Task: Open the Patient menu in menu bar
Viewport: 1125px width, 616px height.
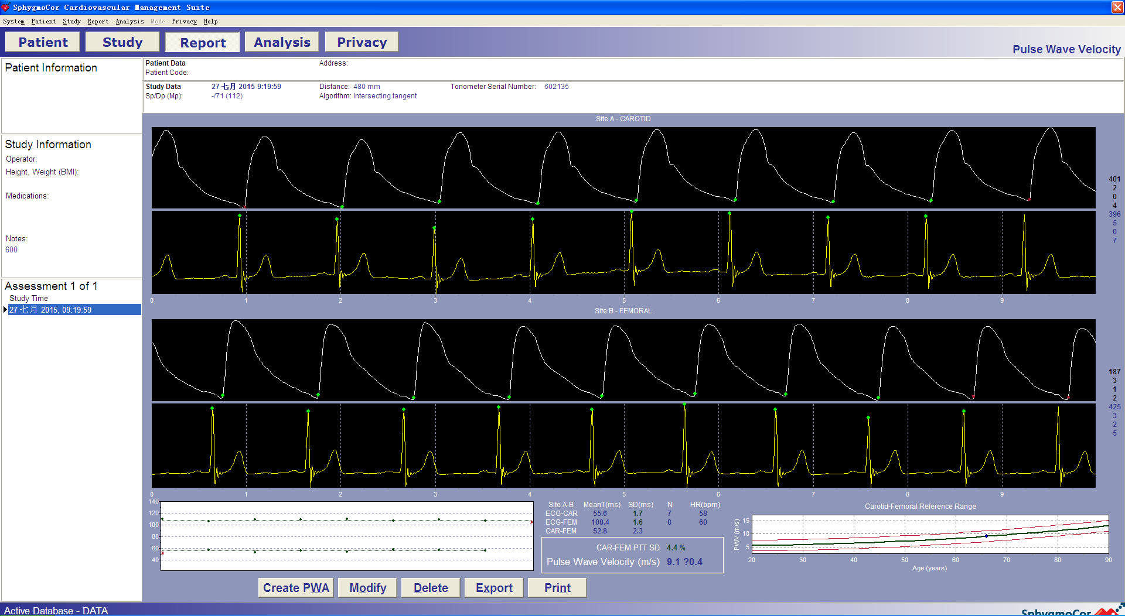Action: pos(43,21)
